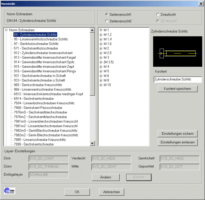
Task: Click Einstellungen sichern button
Action: pyautogui.click(x=178, y=134)
